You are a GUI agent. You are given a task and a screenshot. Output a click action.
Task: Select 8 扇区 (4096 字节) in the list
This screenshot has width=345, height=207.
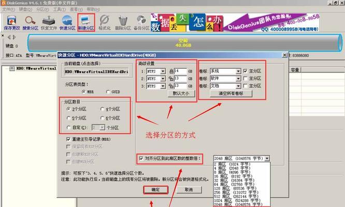(x=241, y=172)
